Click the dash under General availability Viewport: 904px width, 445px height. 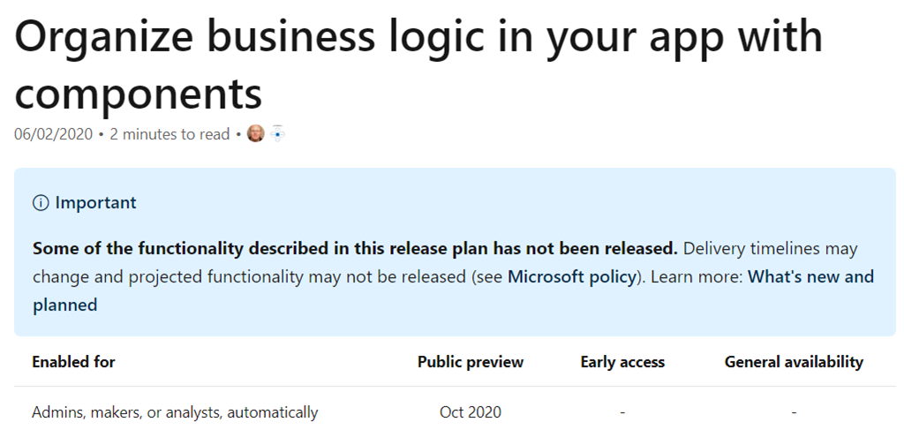click(794, 412)
